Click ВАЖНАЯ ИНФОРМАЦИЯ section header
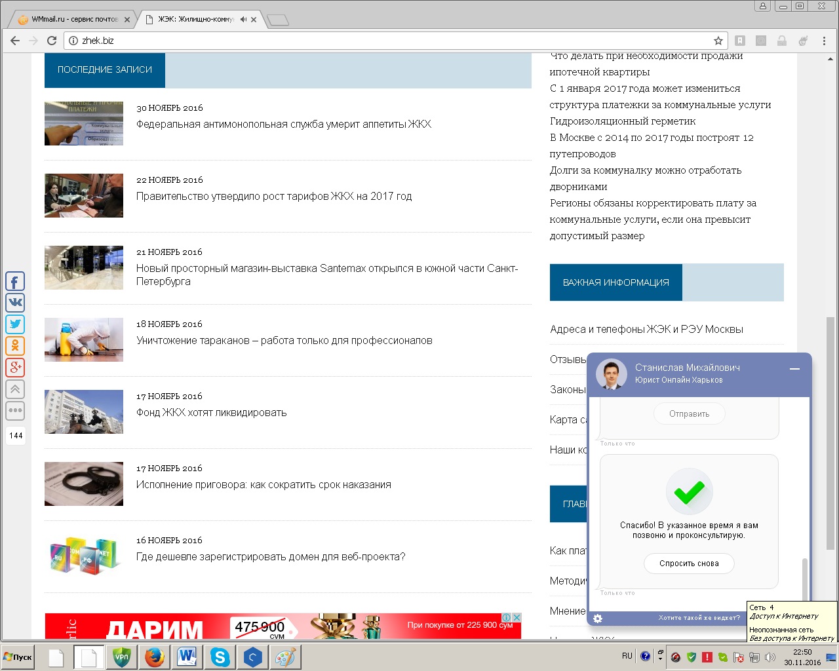Viewport: 839px width, 671px height. 616,282
